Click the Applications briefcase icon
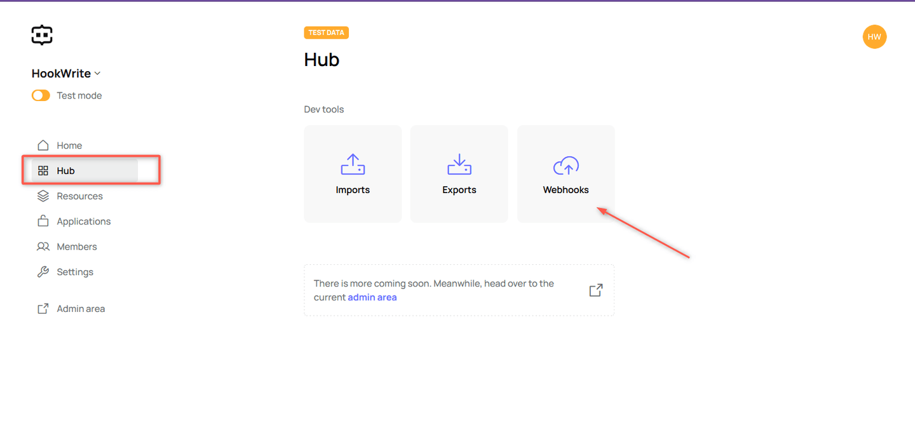This screenshot has width=915, height=432. (x=43, y=221)
